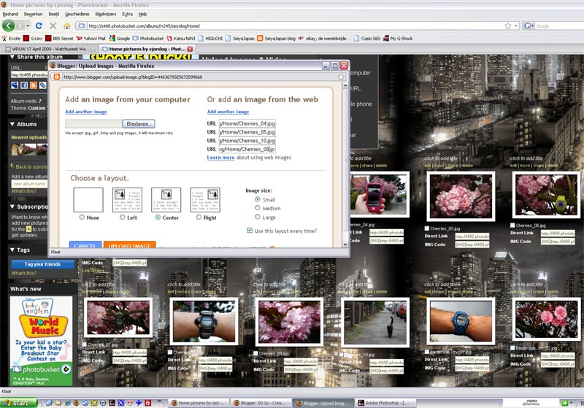Viewport: 584px width, 408px height.
Task: Close the Photobucket tab with the red X
Action: (x=190, y=49)
